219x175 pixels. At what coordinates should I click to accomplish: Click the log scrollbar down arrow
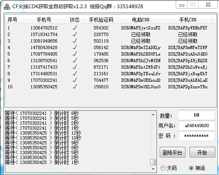(153, 169)
